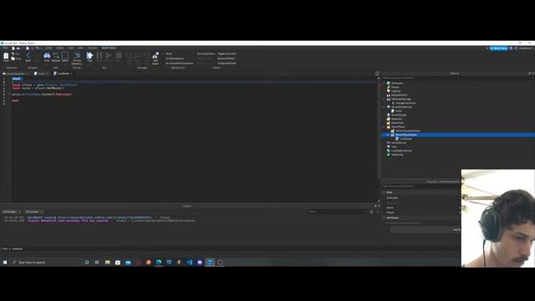535x301 pixels.
Task: Collapse the code fold arrow near function
Action: 9,94
